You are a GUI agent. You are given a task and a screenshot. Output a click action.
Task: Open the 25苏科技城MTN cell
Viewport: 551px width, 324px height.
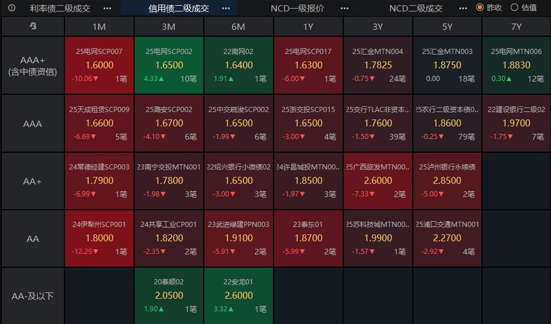coord(378,238)
